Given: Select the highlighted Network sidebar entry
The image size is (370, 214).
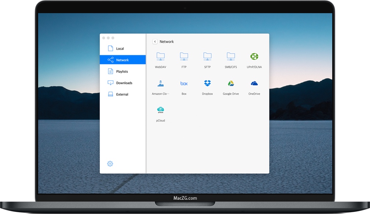Looking at the screenshot, I should [122, 60].
